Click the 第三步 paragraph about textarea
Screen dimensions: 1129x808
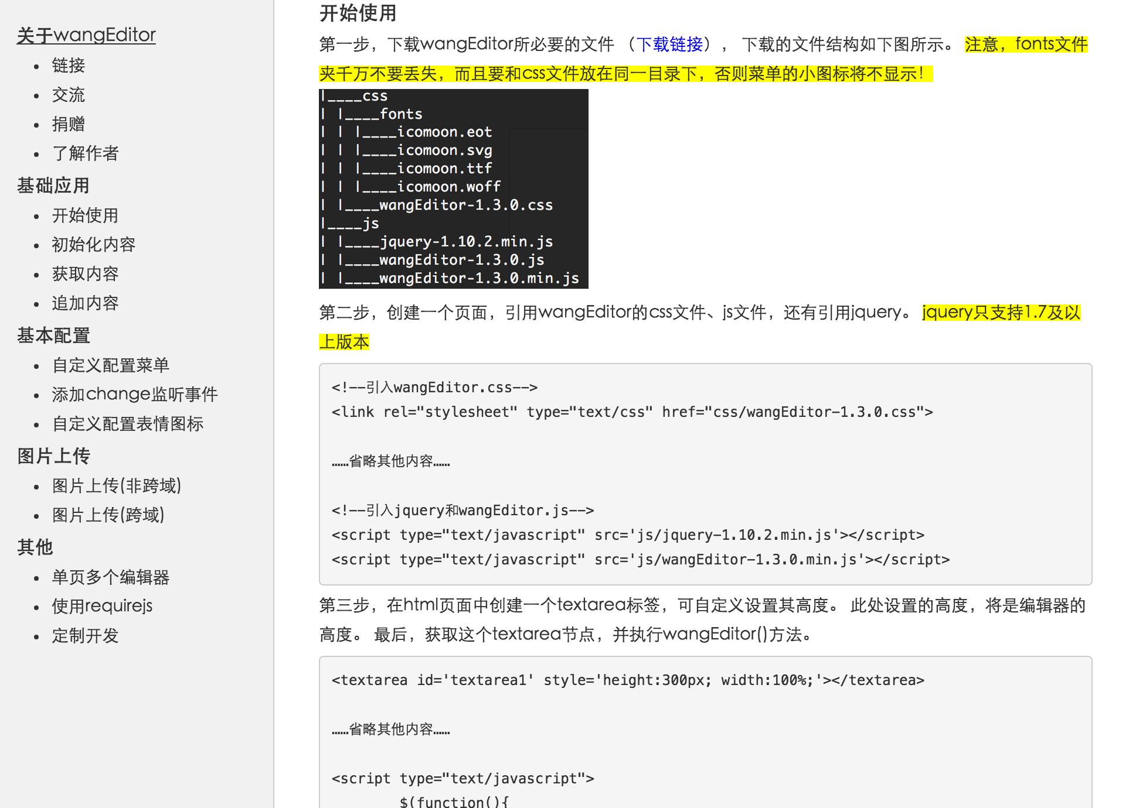coord(702,619)
